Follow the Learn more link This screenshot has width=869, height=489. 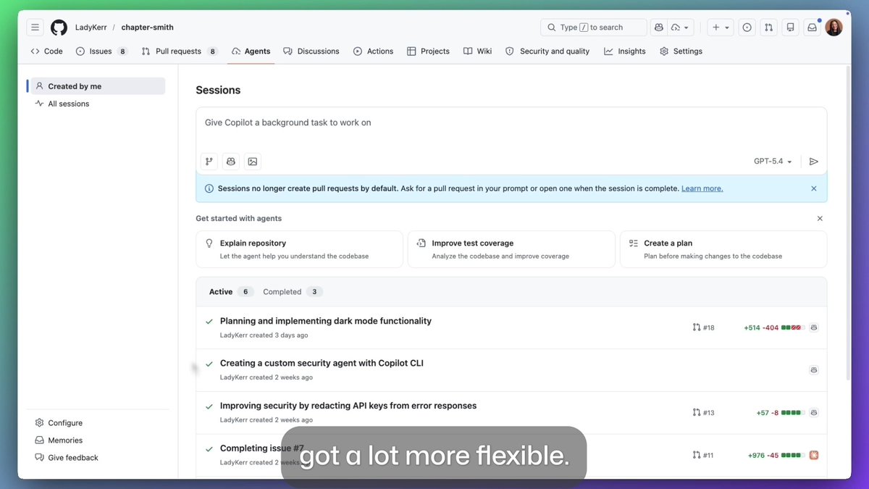coord(702,188)
